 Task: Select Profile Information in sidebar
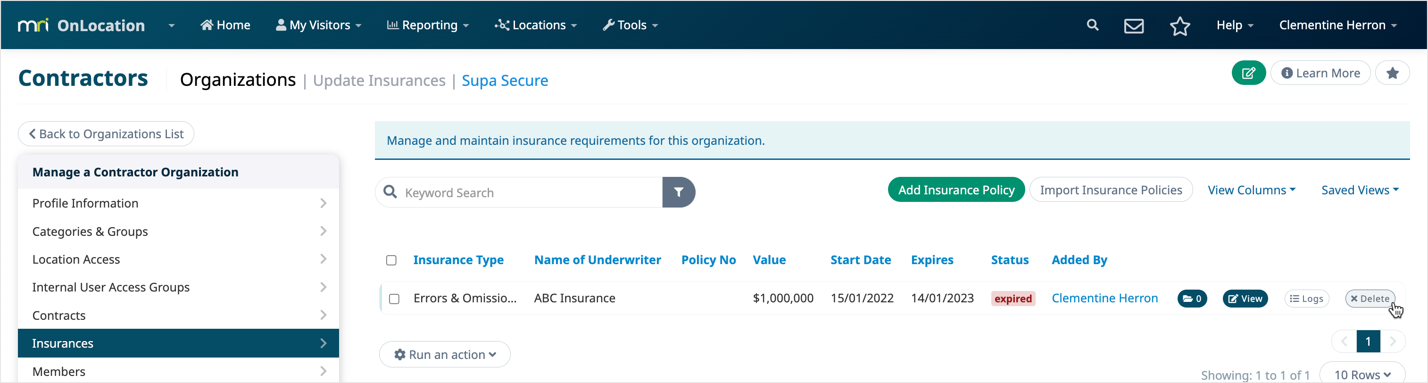(178, 203)
